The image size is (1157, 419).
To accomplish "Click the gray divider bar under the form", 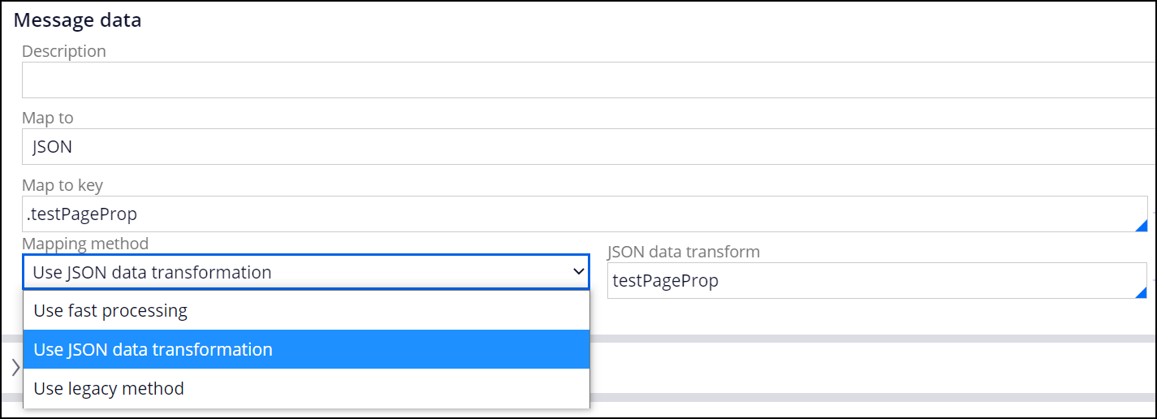I will [x=869, y=338].
